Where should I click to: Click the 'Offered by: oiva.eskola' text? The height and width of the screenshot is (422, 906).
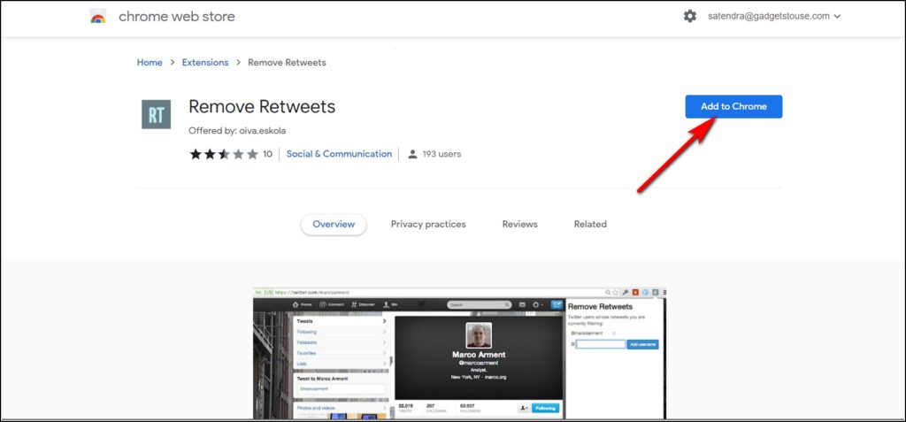(237, 131)
